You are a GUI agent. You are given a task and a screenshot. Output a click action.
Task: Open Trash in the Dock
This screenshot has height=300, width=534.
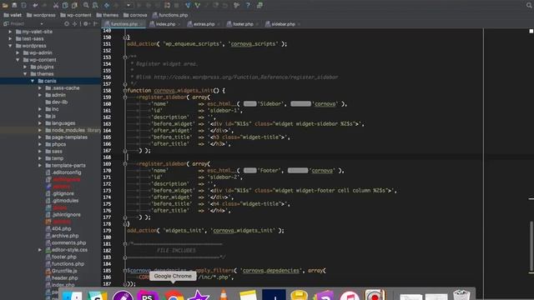pos(461,294)
